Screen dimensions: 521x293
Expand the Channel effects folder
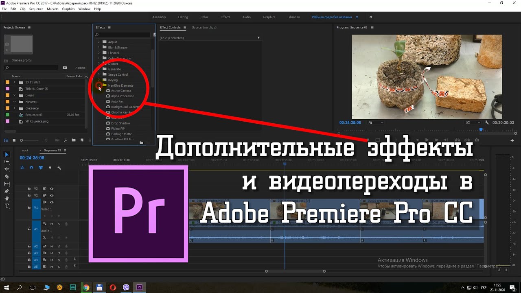pyautogui.click(x=99, y=53)
